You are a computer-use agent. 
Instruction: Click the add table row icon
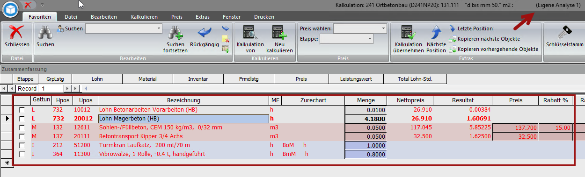tap(226, 49)
